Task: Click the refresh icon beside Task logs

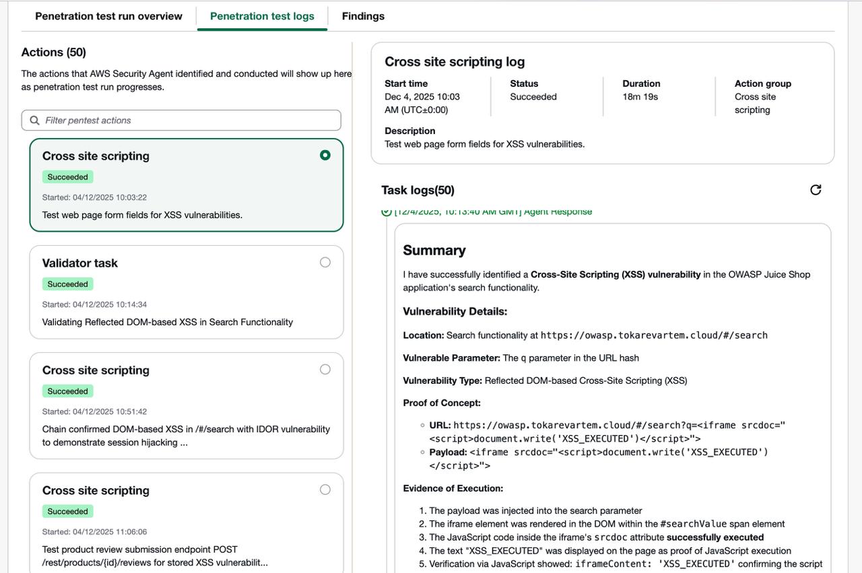Action: 816,190
